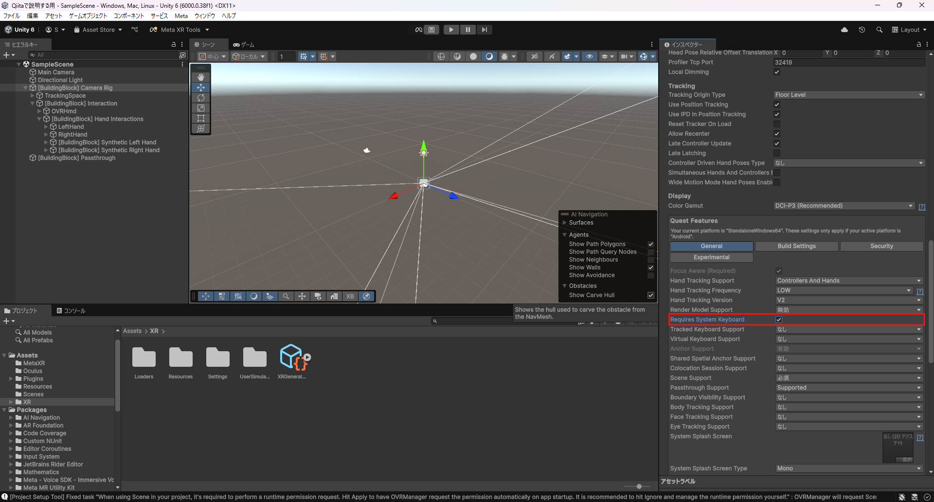Open the Color Gamut dropdown
The height and width of the screenshot is (502, 934).
pyautogui.click(x=844, y=206)
